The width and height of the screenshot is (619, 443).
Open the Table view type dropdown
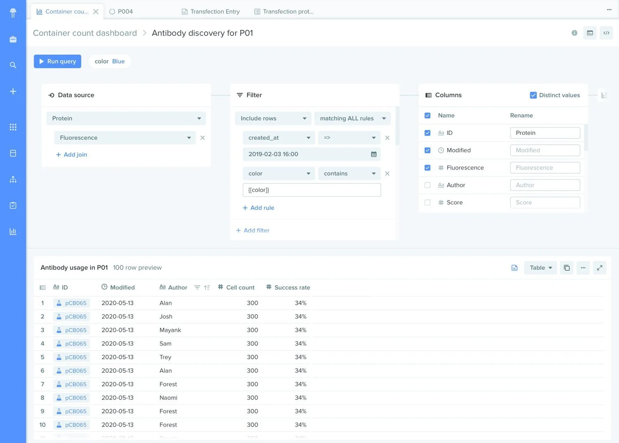click(x=541, y=268)
